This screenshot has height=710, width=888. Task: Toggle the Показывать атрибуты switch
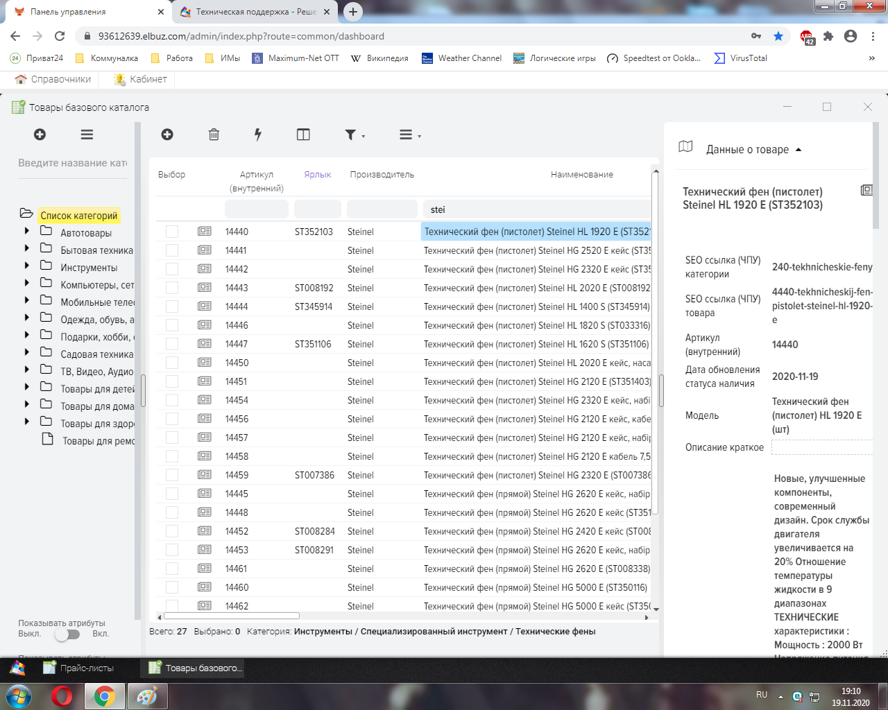(x=67, y=634)
